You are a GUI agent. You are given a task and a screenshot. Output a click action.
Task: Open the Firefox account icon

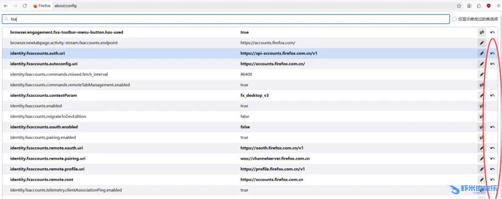pos(469,6)
